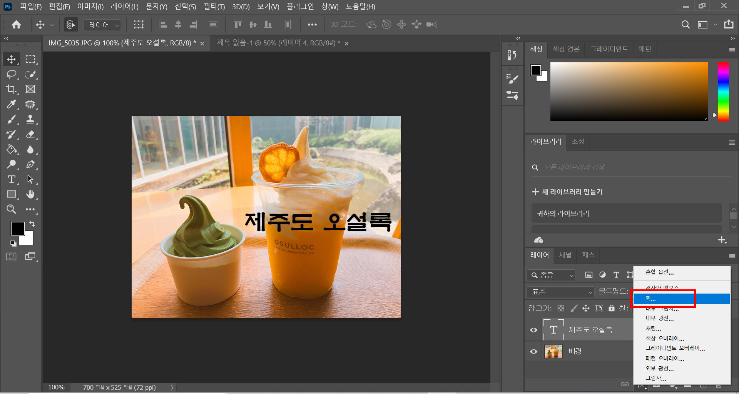Switch to the 채널 tab
The image size is (739, 394).
[x=565, y=255]
